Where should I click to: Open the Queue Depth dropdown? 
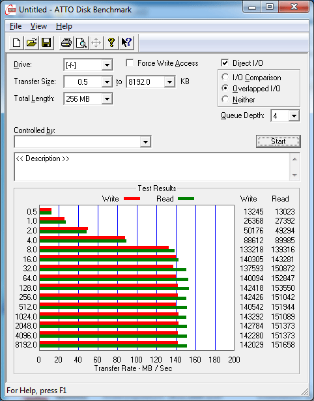tap(294, 116)
